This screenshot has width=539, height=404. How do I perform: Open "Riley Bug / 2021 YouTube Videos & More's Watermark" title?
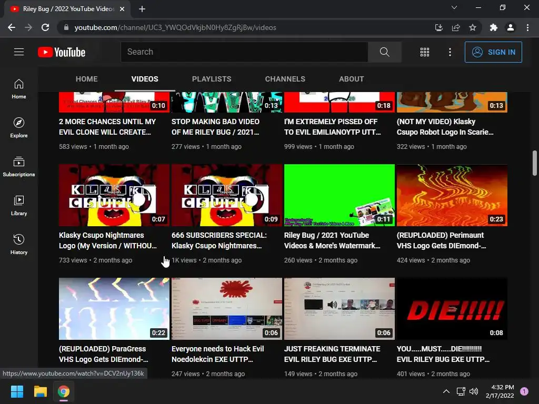click(332, 240)
